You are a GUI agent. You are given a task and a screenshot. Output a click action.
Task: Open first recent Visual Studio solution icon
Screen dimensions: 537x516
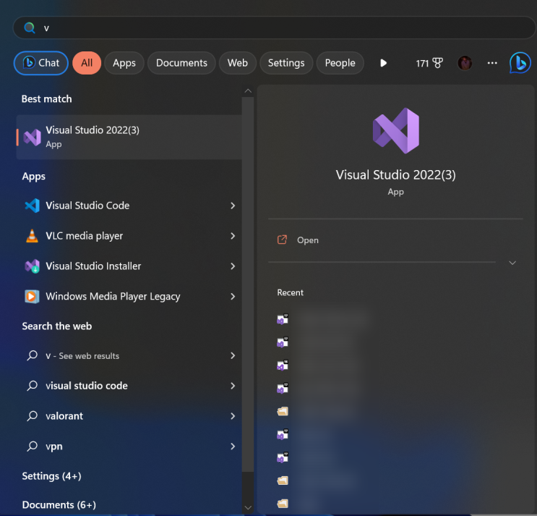(283, 319)
